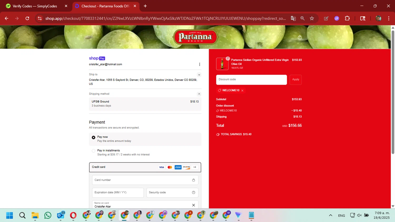Click the olive oil product thumbnail
Screen dimensions: 395x222
coord(222,64)
